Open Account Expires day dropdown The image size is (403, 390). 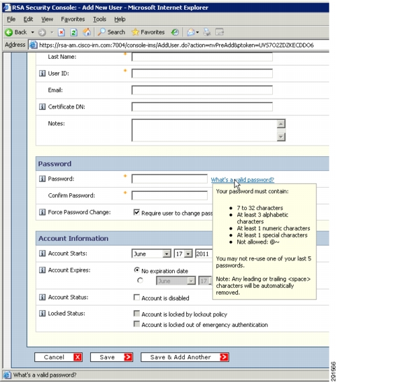point(206,281)
